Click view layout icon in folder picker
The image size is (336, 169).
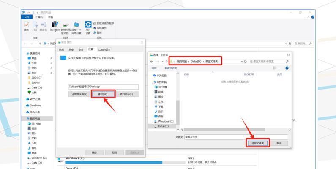coord(275,68)
